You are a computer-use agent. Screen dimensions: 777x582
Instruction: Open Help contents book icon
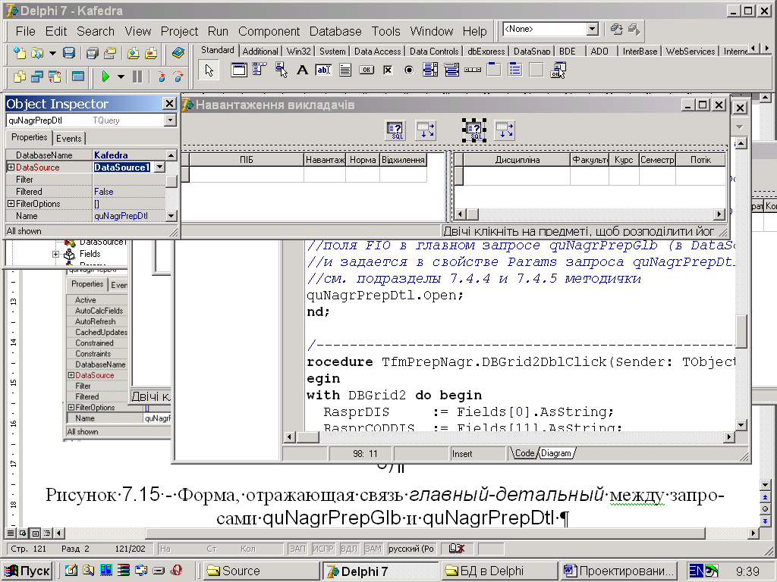click(x=178, y=52)
